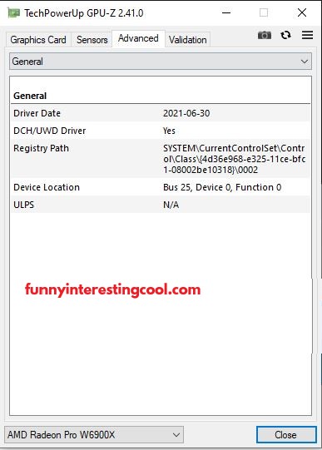
Task: Close the window with the X button
Action: click(x=302, y=13)
